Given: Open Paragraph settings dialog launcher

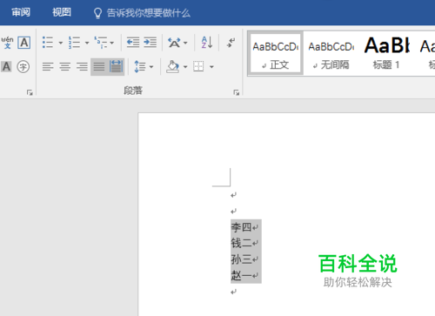Looking at the screenshot, I should tap(237, 92).
